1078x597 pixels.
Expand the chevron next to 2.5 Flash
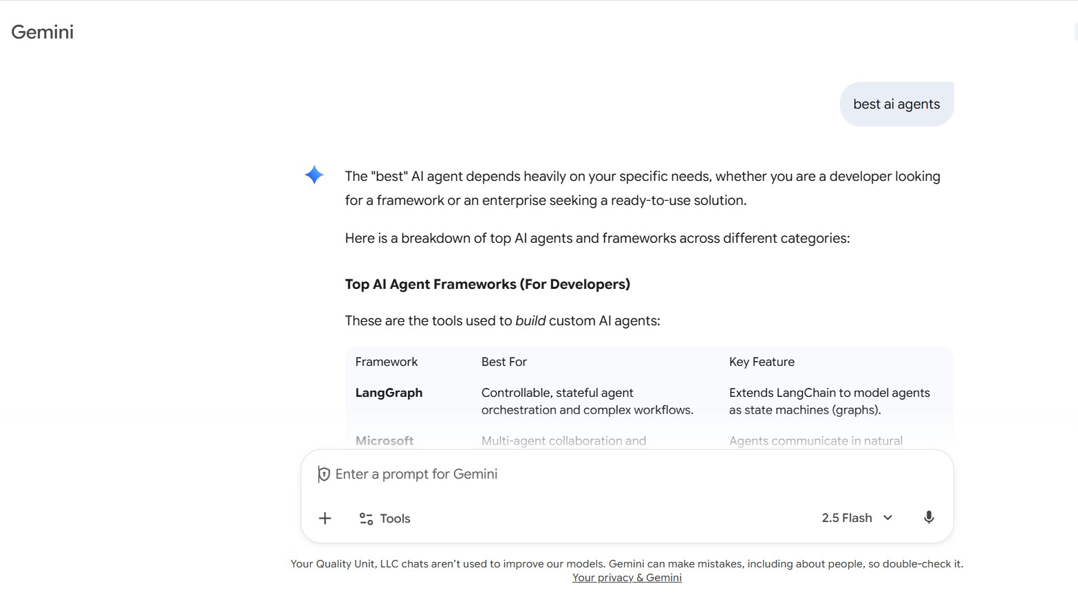pos(887,517)
